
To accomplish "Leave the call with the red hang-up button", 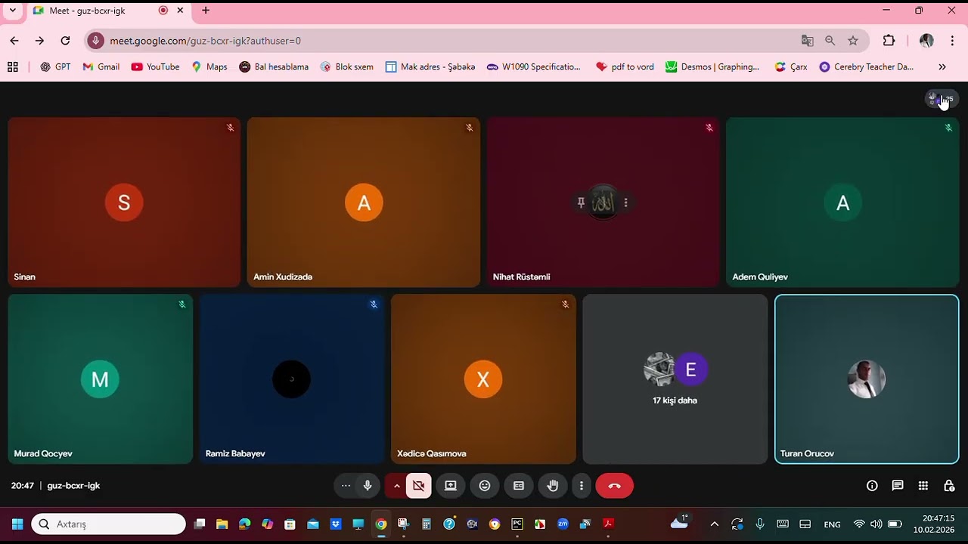I will tap(614, 486).
